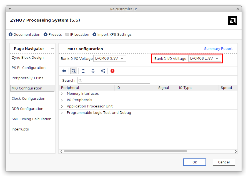Click the red error indicator icon
Viewport: 248px width, 177px height.
(x=112, y=71)
